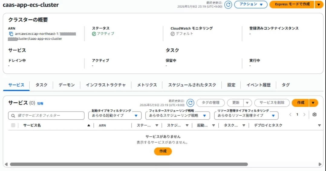Sort the デプロイとタスク column
Viewport: 326px width, 171px height.
[x=319, y=125]
